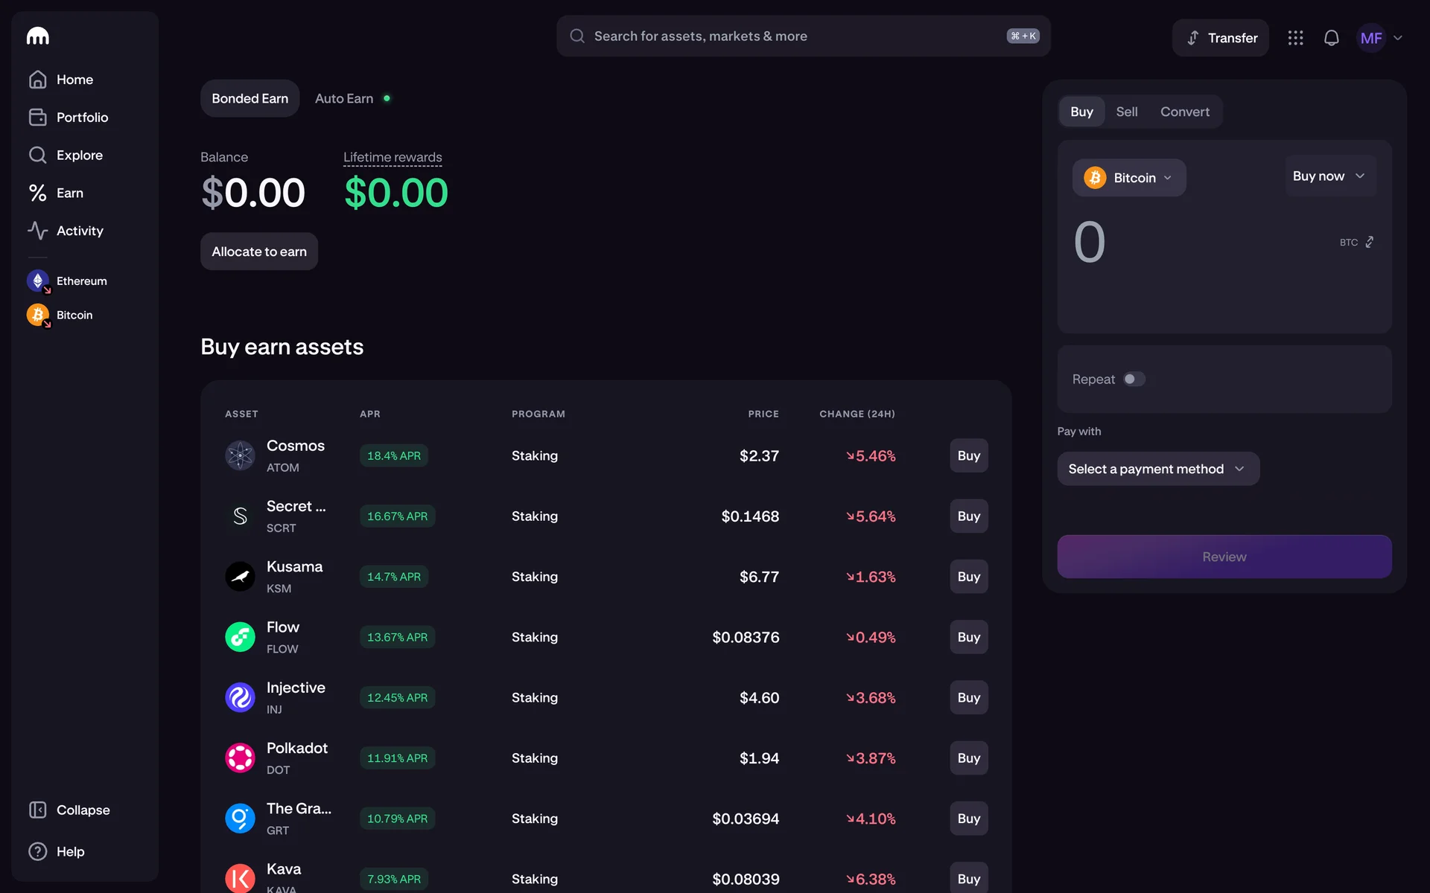Open MF account menu chevron
This screenshot has width=1430, height=893.
click(x=1398, y=38)
